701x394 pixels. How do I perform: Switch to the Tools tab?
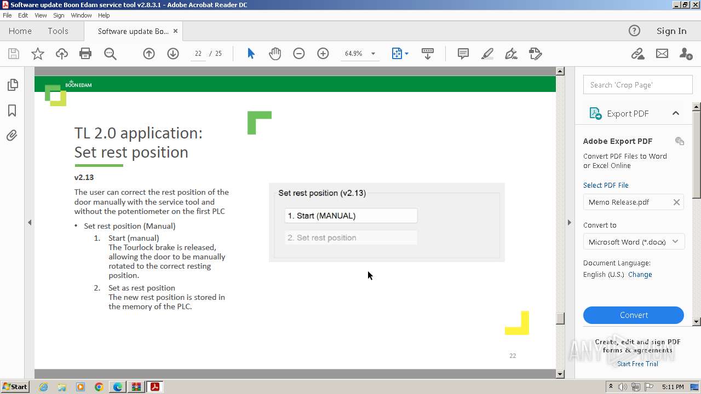coord(58,31)
